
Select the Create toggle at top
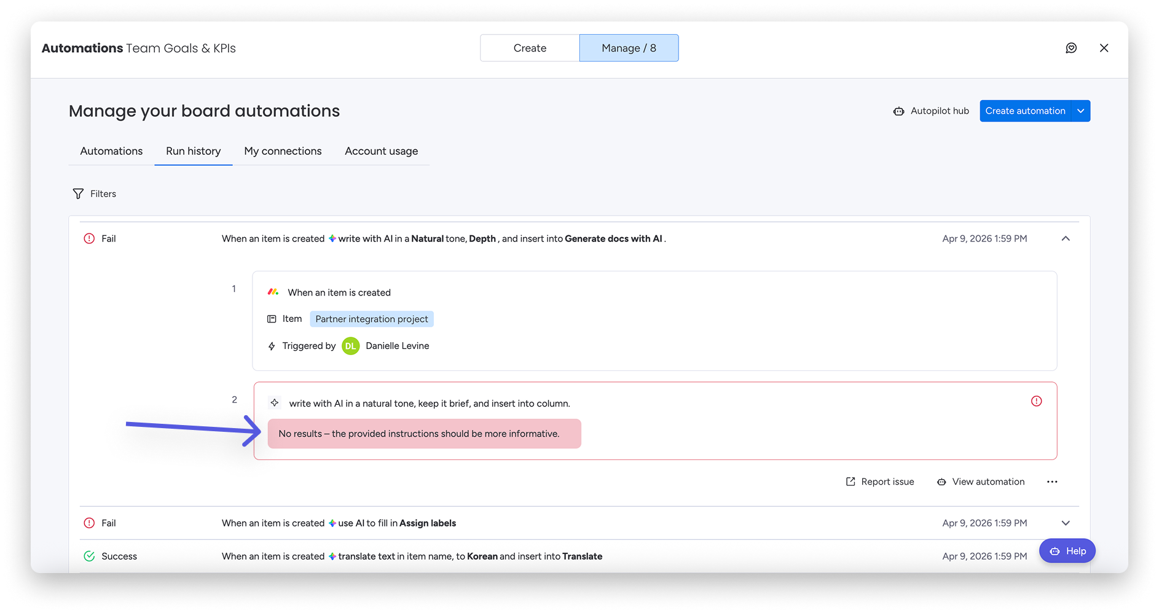click(x=530, y=48)
